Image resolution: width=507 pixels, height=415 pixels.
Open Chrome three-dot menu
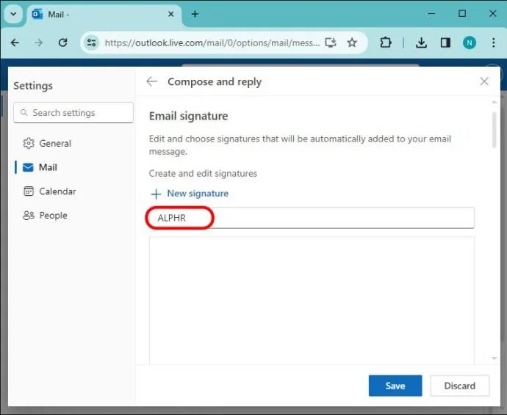(x=494, y=43)
